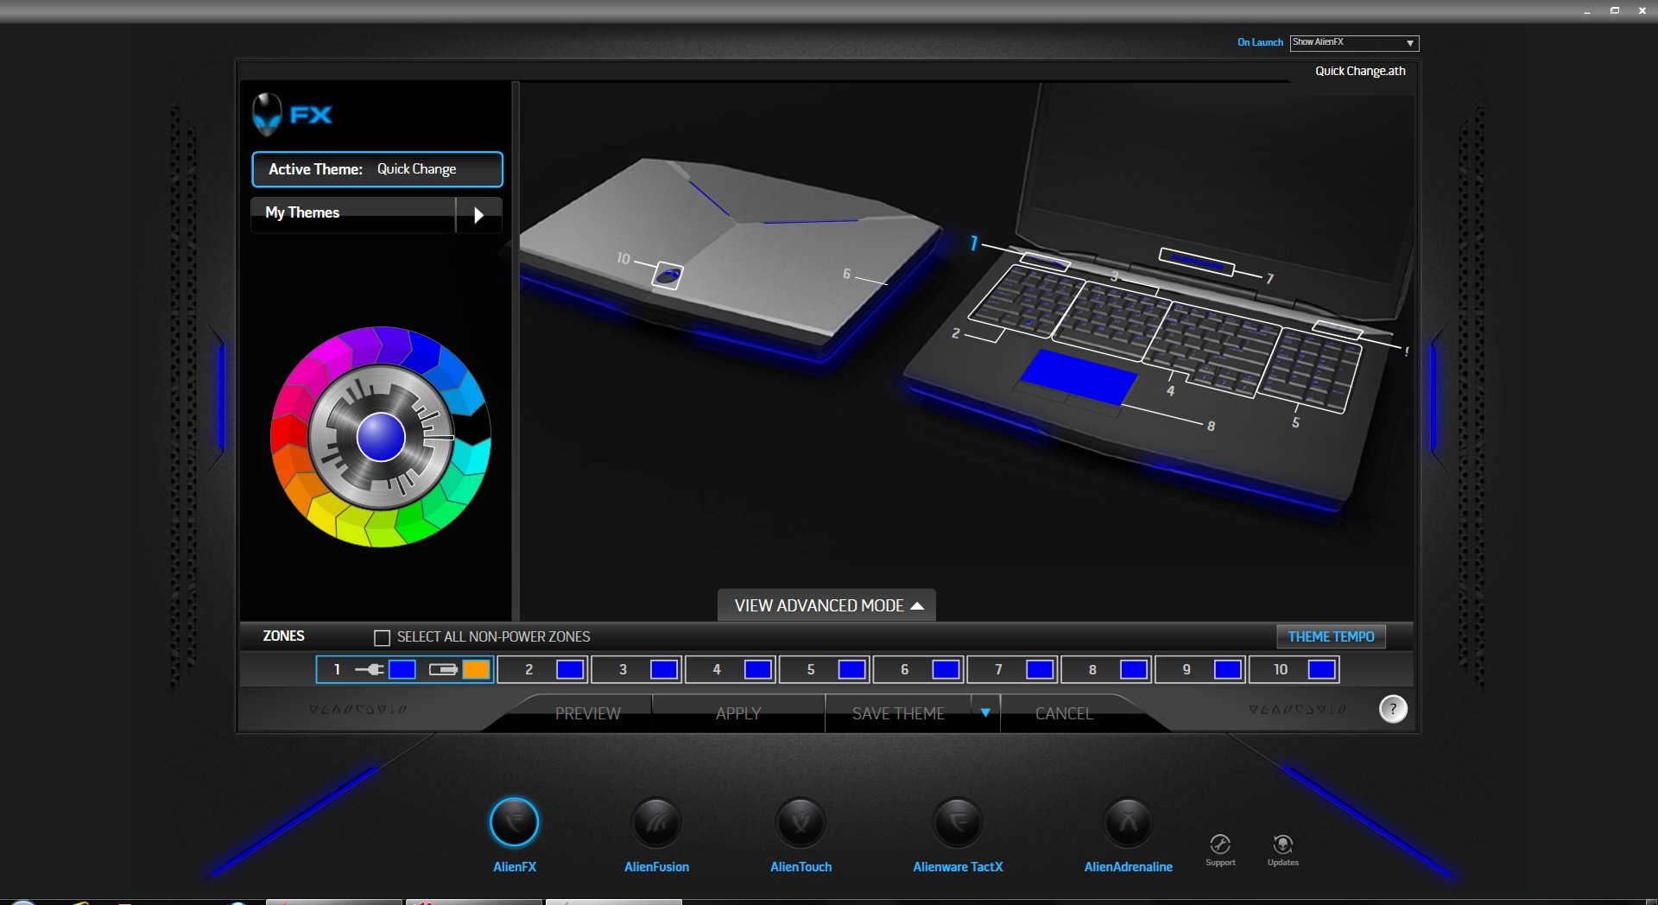Click the Quick Change.ath file name

[1360, 71]
